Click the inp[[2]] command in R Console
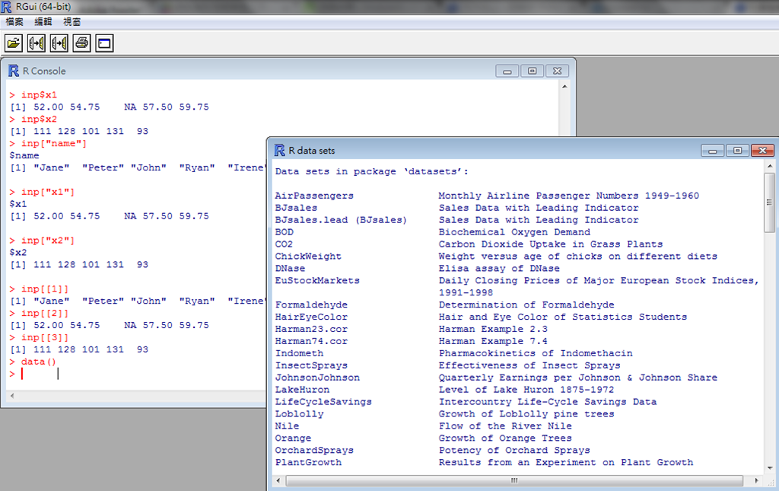Screen dimensions: 779x491 point(45,313)
